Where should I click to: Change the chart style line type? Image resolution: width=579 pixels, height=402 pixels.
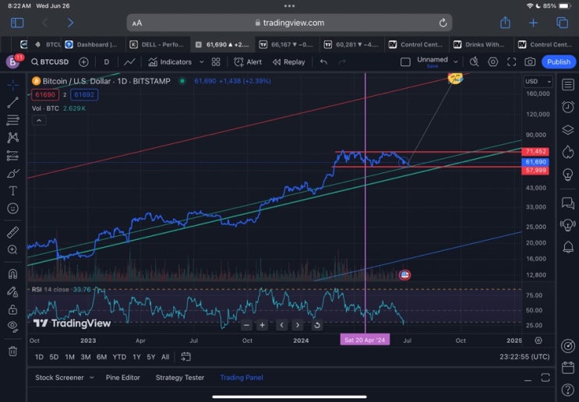point(129,62)
